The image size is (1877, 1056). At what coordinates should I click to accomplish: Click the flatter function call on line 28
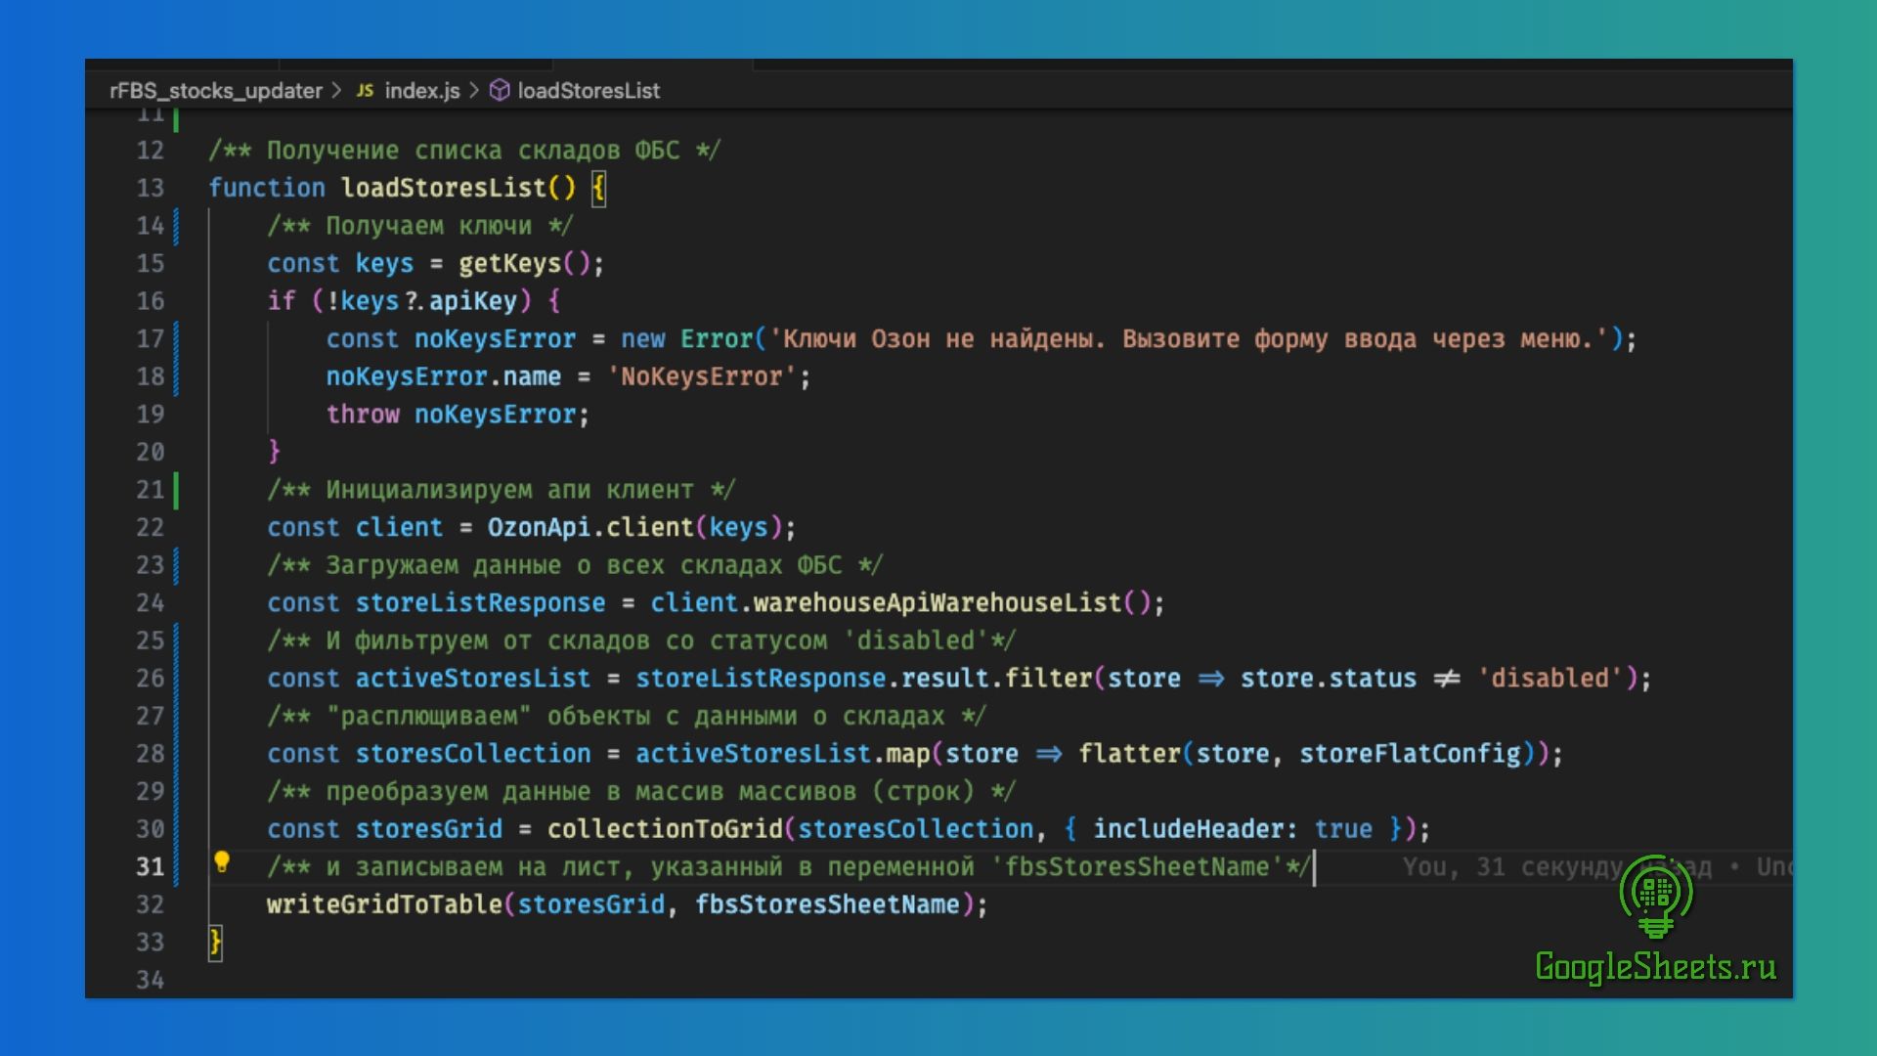point(1130,754)
